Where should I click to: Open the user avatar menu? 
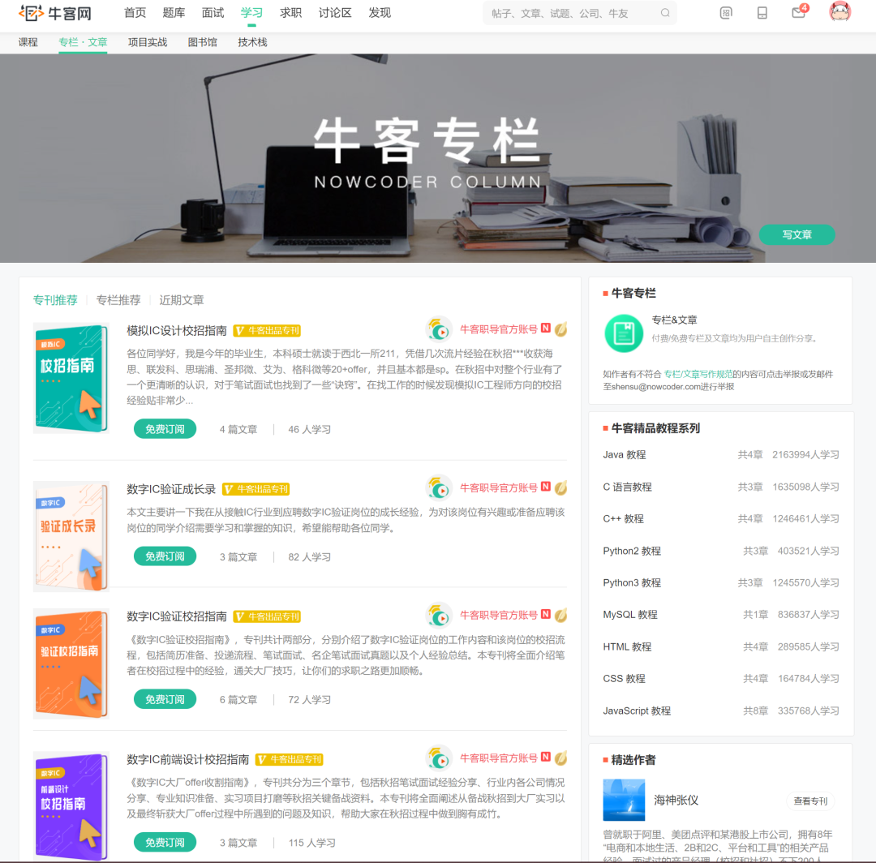point(839,11)
